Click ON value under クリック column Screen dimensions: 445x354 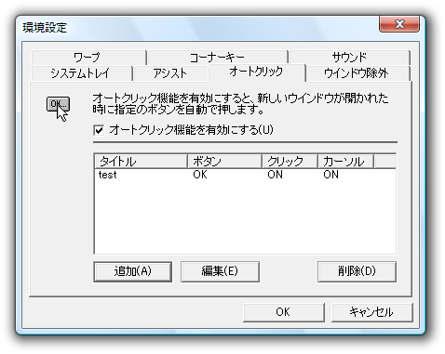pyautogui.click(x=276, y=175)
